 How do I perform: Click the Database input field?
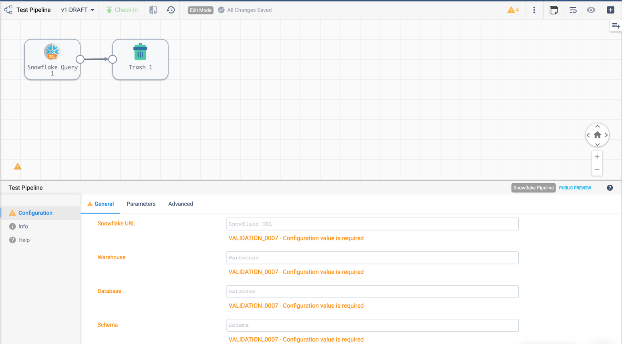coord(372,292)
